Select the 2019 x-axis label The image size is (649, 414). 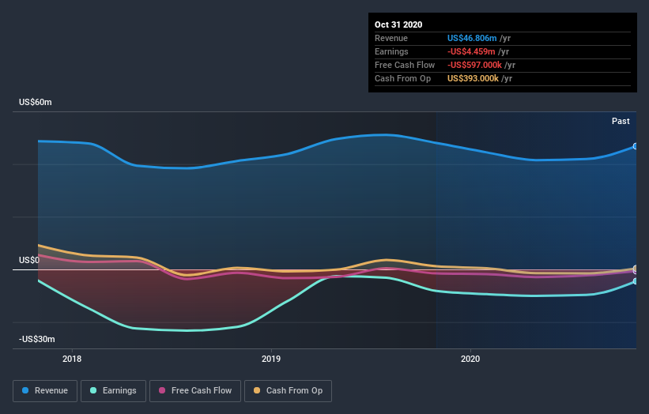[271, 359]
